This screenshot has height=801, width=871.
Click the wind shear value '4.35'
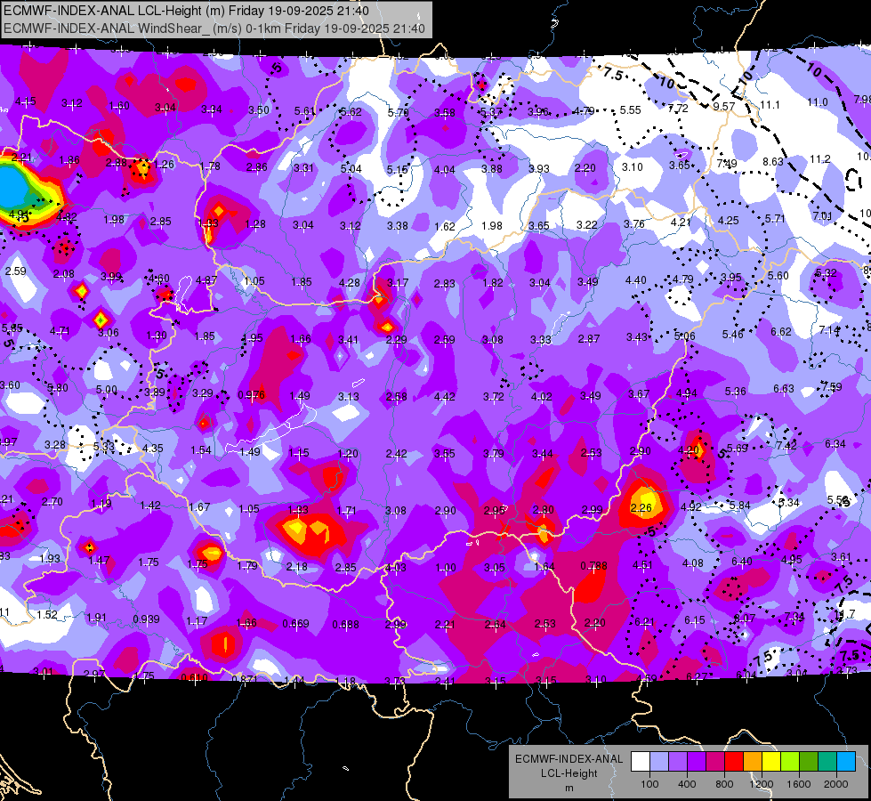pyautogui.click(x=153, y=448)
